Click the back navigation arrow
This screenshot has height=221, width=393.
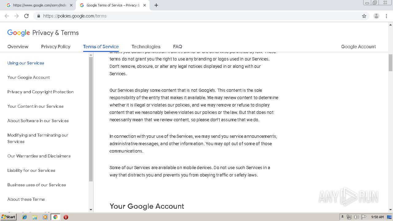coord(7,16)
